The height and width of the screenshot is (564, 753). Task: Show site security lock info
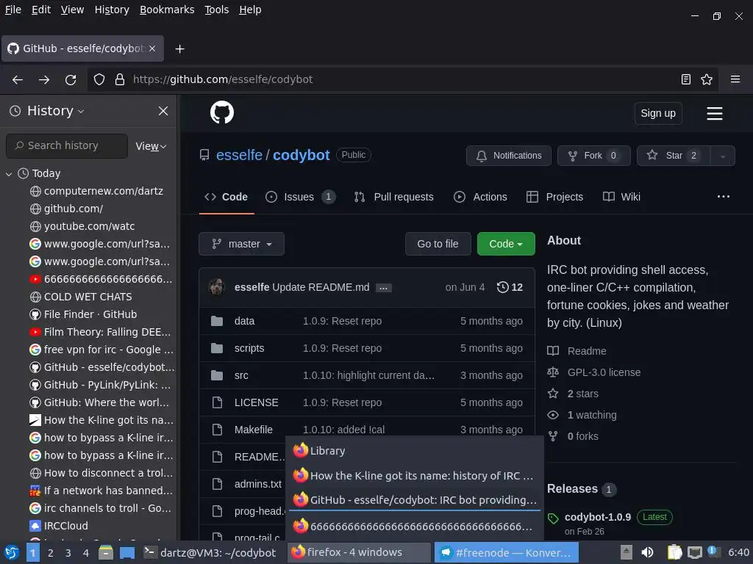tap(120, 79)
